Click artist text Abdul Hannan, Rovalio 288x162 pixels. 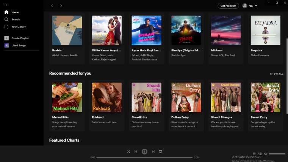[65, 55]
